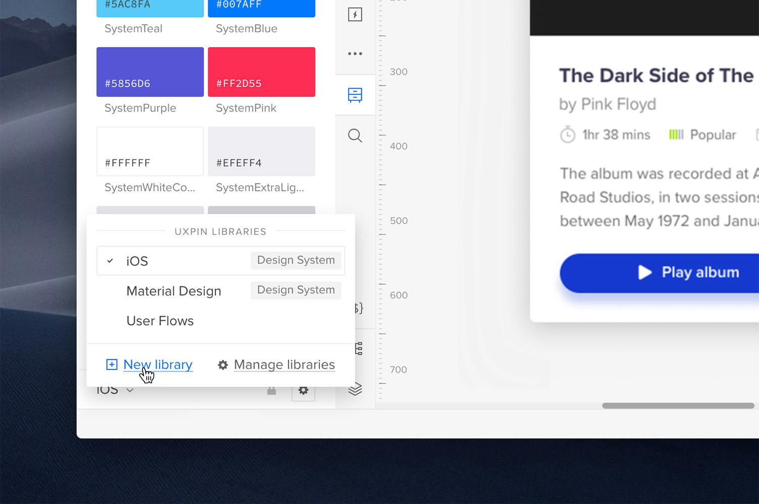759x504 pixels.
Task: Select User Flows from the libraries list
Action: click(160, 321)
